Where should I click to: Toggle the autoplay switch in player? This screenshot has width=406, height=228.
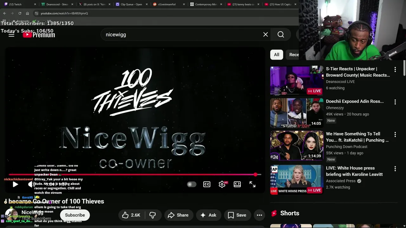tap(191, 184)
